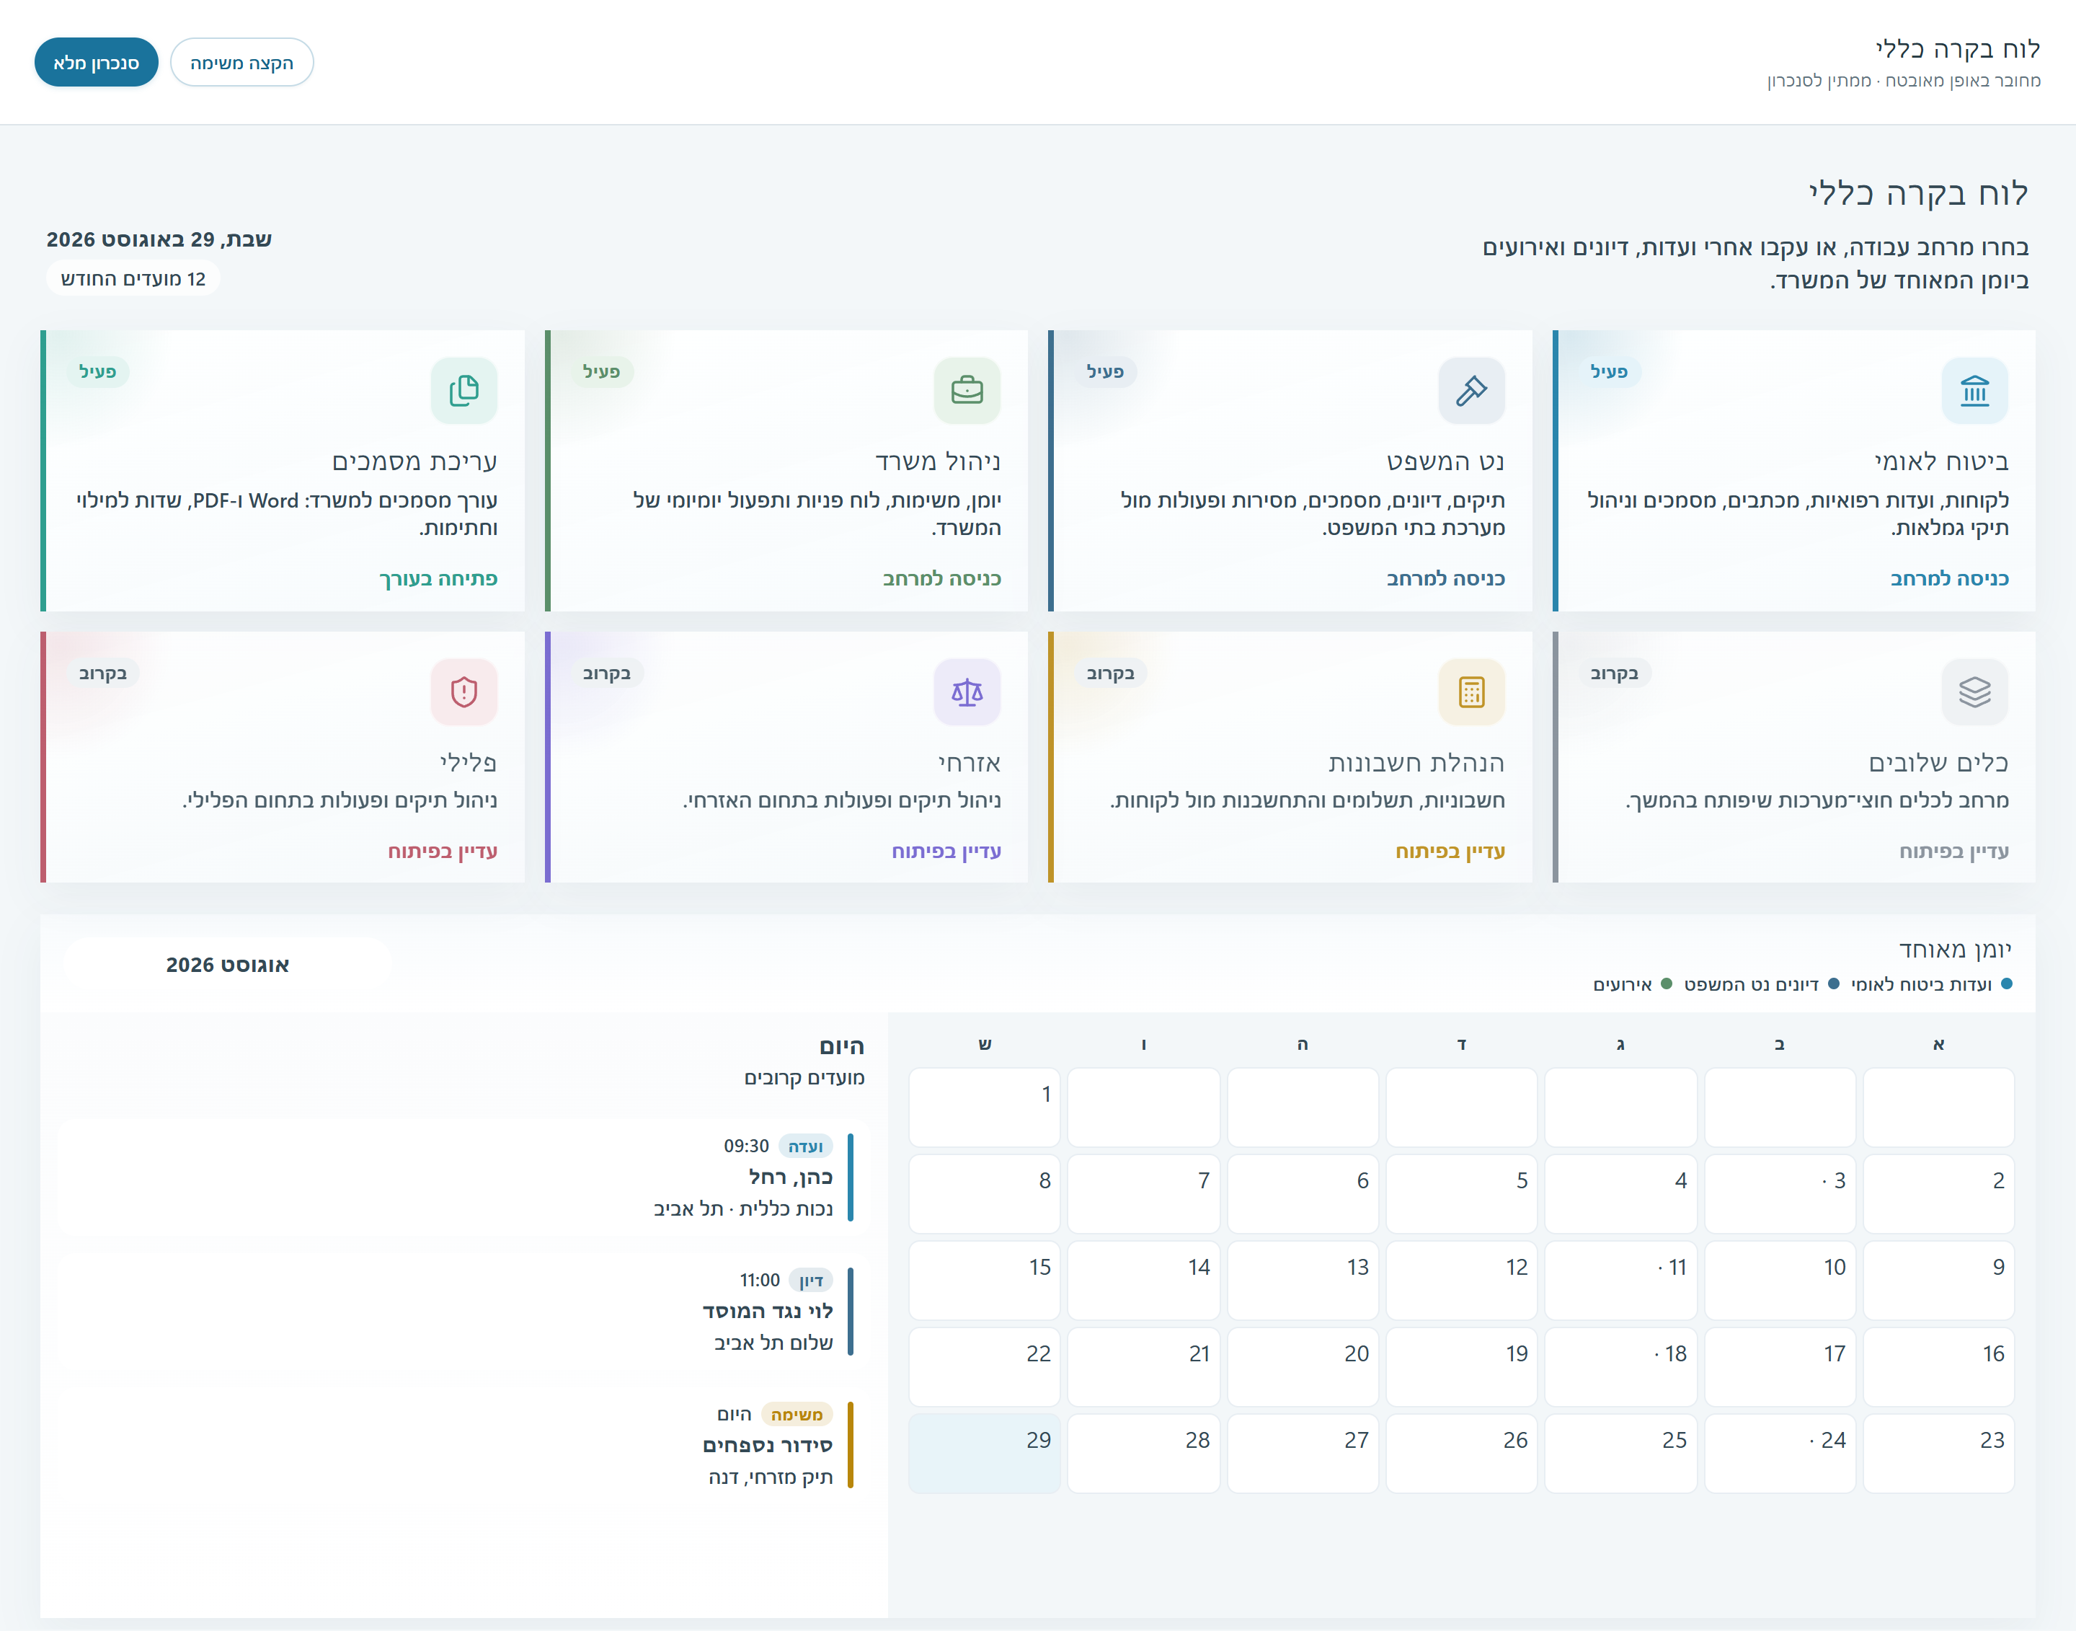Click עדיין בפיתוח under כלים שלובים
The image size is (2076, 1631).
tap(1954, 851)
